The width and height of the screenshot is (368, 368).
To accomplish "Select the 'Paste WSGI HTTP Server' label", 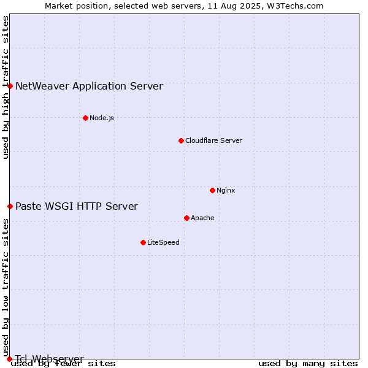I will tap(77, 207).
